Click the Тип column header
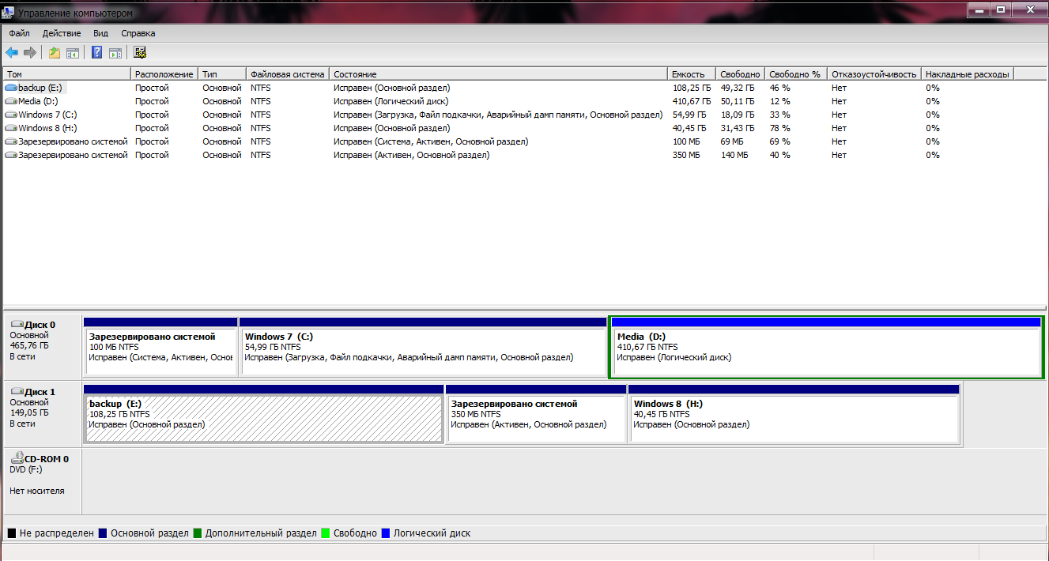1049x561 pixels. click(222, 74)
